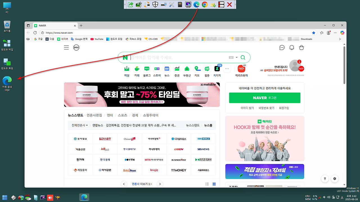This screenshot has width=360, height=202.
Task: Click the green search magnifier button
Action: [243, 57]
